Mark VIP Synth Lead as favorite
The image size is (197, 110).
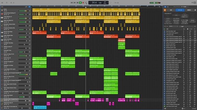[187, 35]
